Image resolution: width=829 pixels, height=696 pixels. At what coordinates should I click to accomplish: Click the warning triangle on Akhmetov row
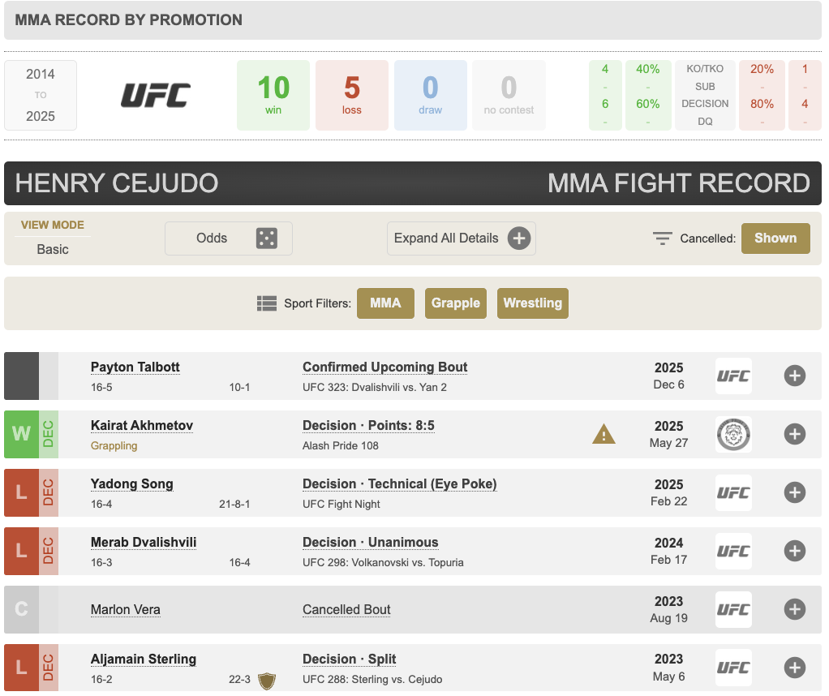(603, 435)
